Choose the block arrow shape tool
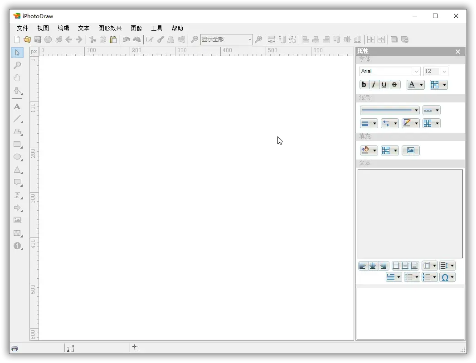This screenshot has height=363, width=476. [x=17, y=208]
